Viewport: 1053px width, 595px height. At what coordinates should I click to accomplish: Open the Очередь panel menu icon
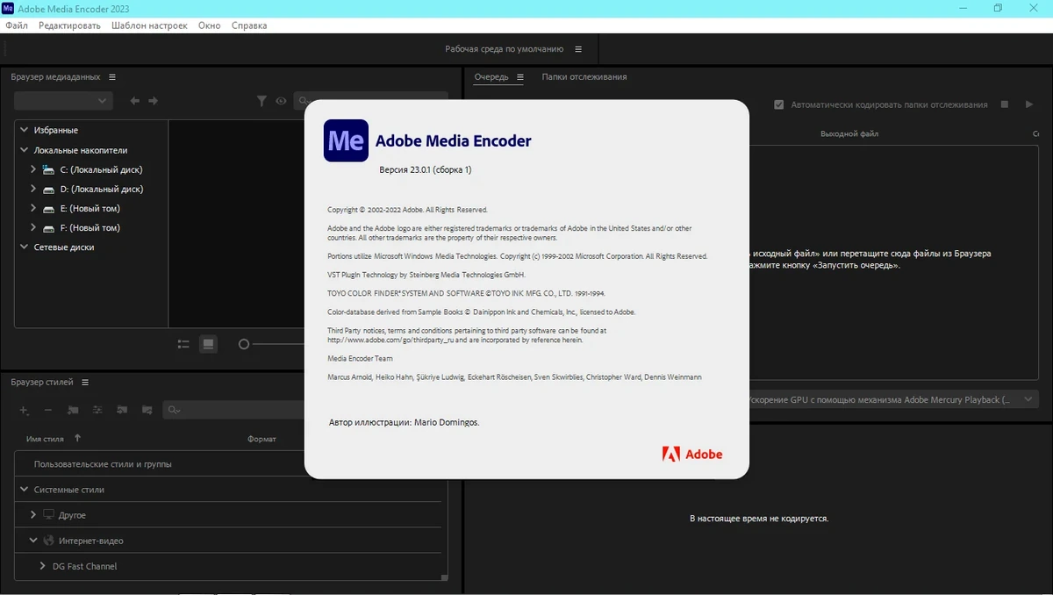519,77
